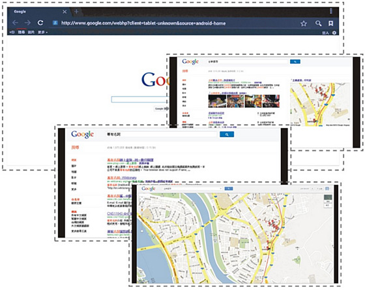Click the Google logo in the 專有名詞 results window

(x=82, y=135)
